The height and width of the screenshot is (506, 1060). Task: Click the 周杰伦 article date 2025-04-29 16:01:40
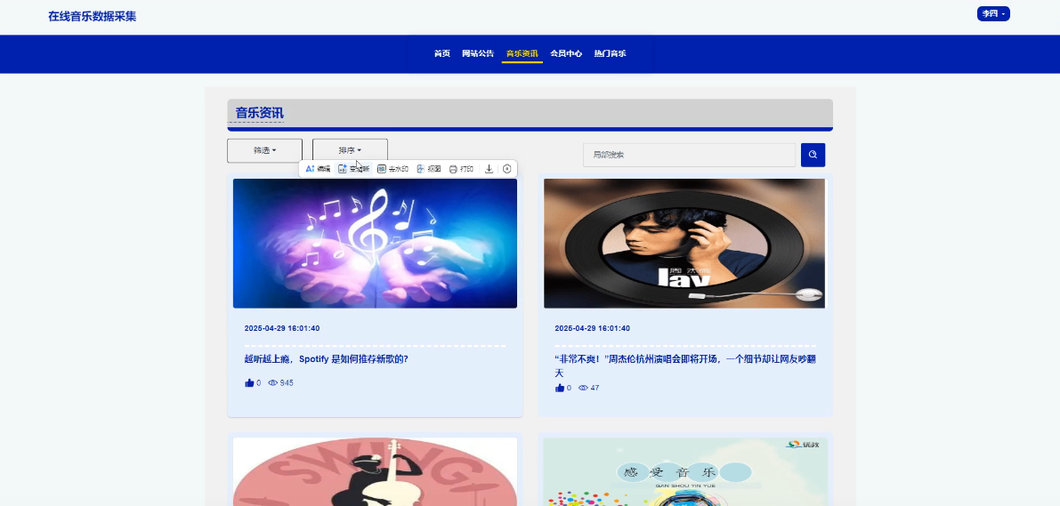click(x=592, y=328)
